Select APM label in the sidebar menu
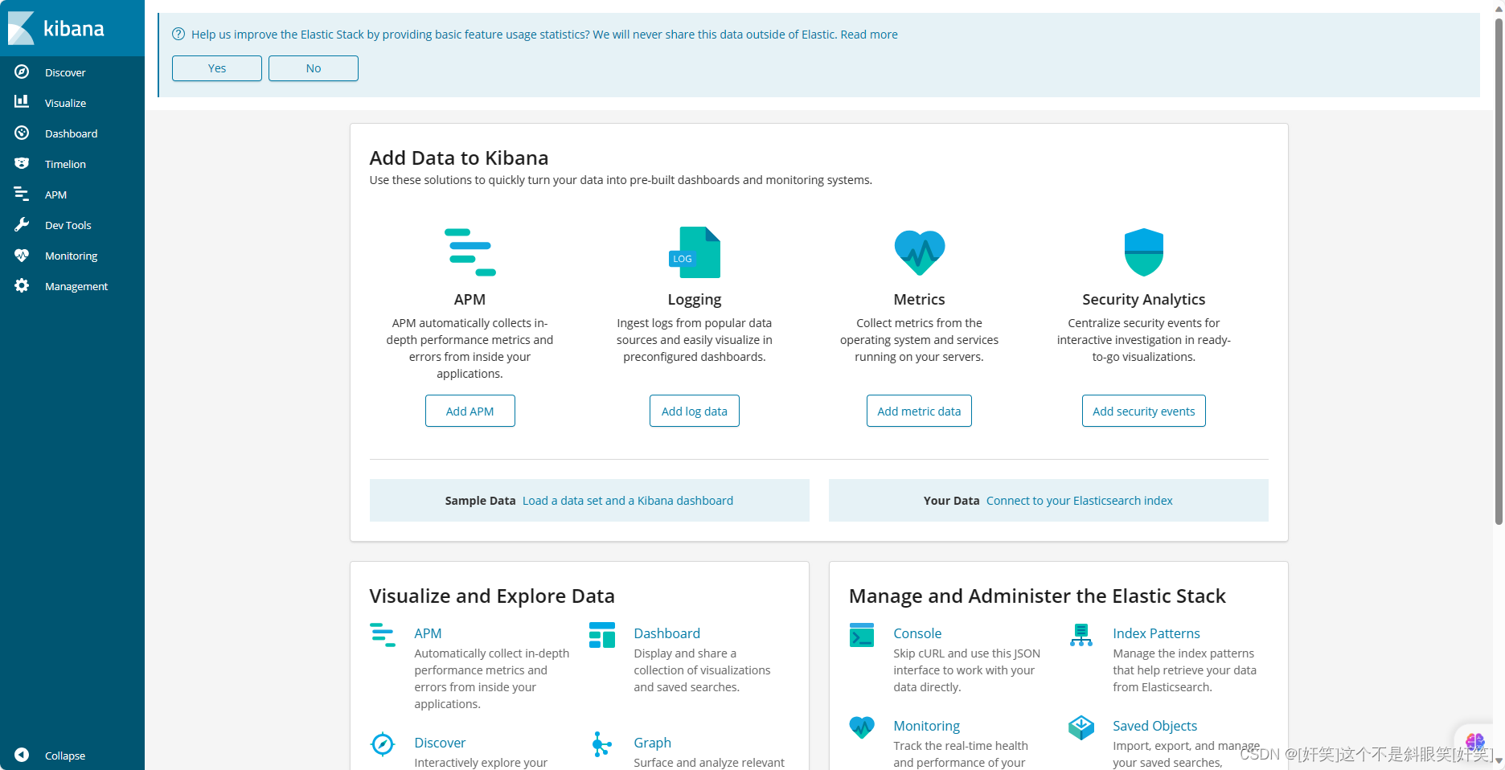Image resolution: width=1505 pixels, height=770 pixels. pyautogui.click(x=55, y=195)
